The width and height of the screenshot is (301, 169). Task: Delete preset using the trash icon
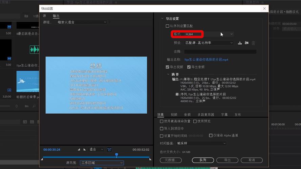point(253,43)
